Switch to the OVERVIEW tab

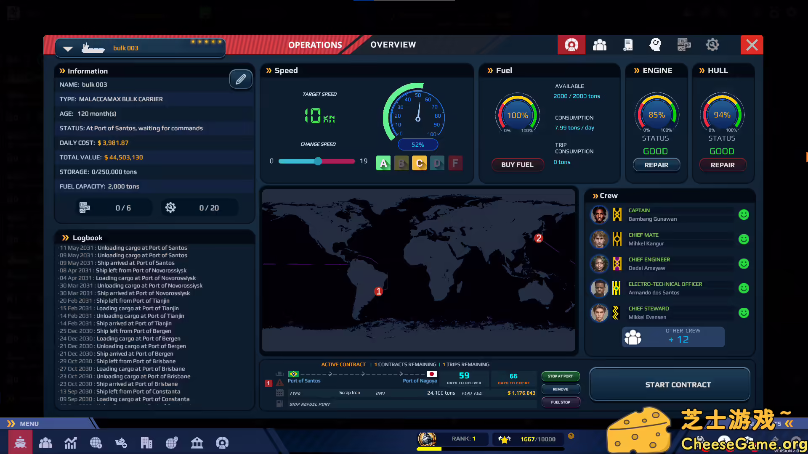point(393,45)
